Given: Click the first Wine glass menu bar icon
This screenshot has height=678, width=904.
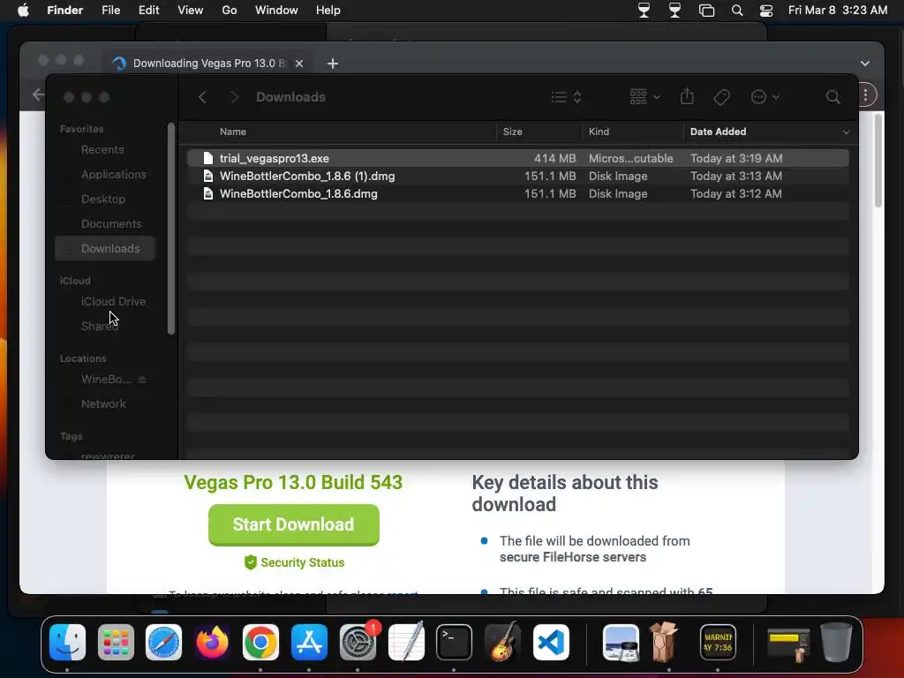Looking at the screenshot, I should tap(644, 11).
